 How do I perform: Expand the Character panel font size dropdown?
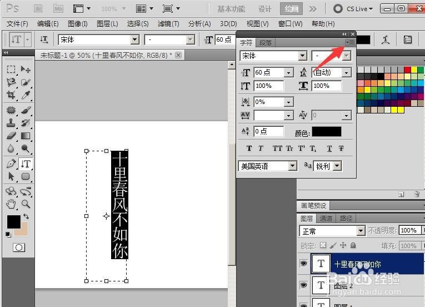[288, 72]
